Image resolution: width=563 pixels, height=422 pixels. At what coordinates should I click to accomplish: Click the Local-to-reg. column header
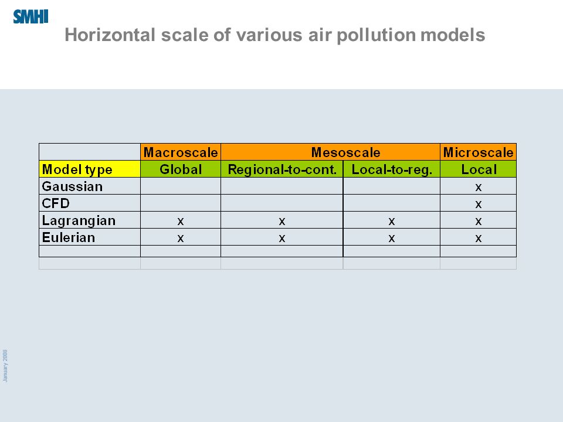392,169
